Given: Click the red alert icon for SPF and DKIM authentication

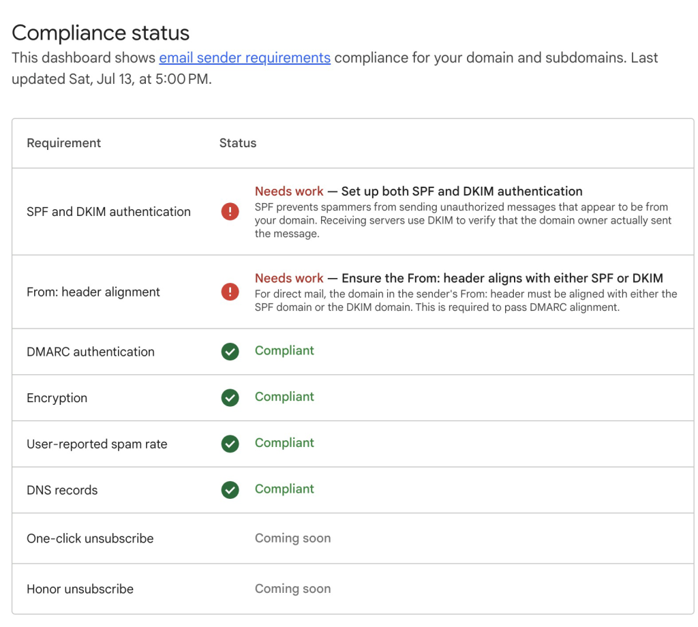Looking at the screenshot, I should pos(230,212).
